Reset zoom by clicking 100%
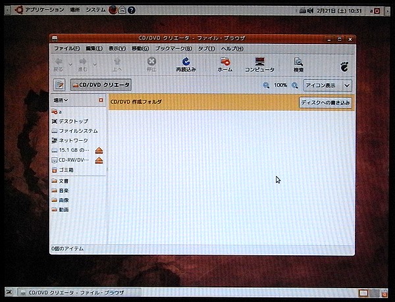395x302 pixels. (x=280, y=85)
